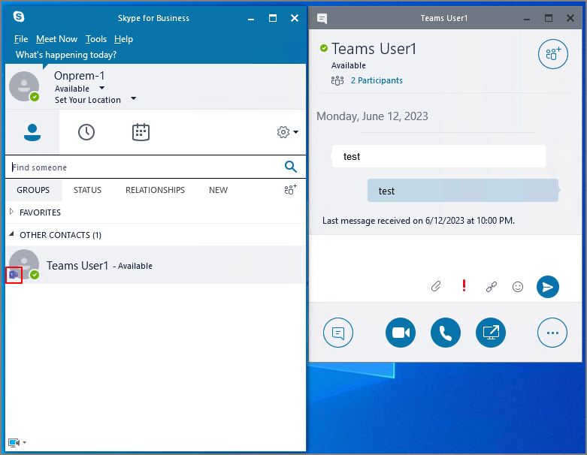Click the green presence icon beside Teams User1 heading
Viewport: 587px width, 455px height.
[324, 48]
